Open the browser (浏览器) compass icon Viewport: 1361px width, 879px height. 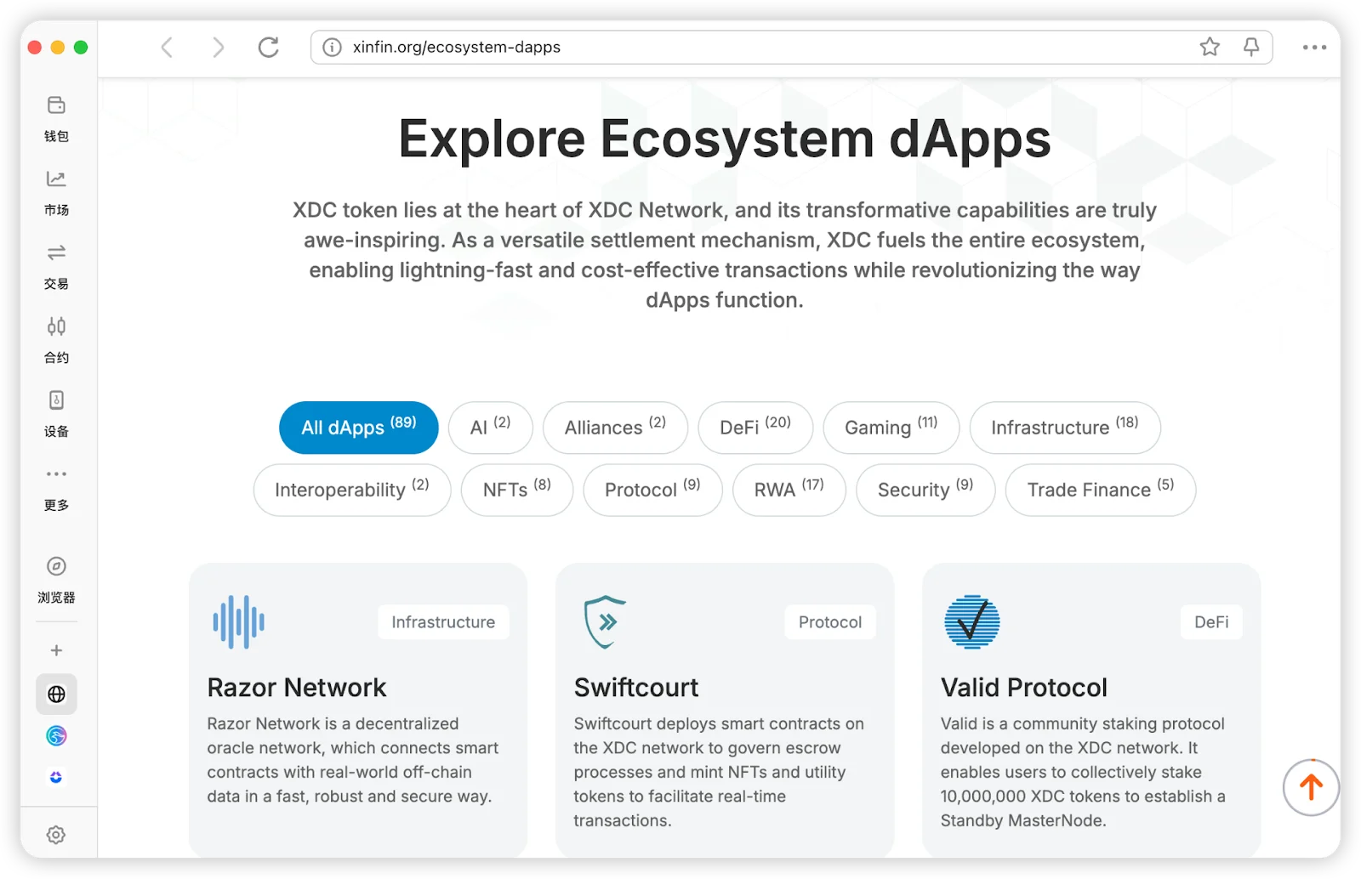(56, 567)
